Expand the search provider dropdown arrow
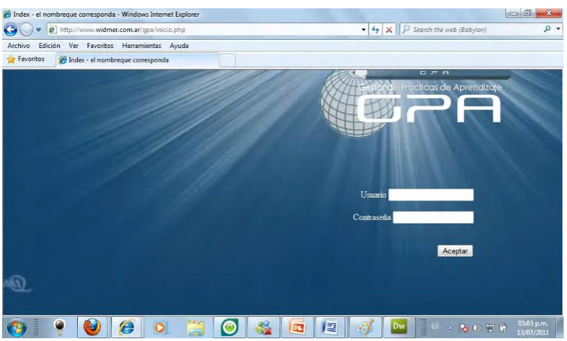 click(559, 29)
